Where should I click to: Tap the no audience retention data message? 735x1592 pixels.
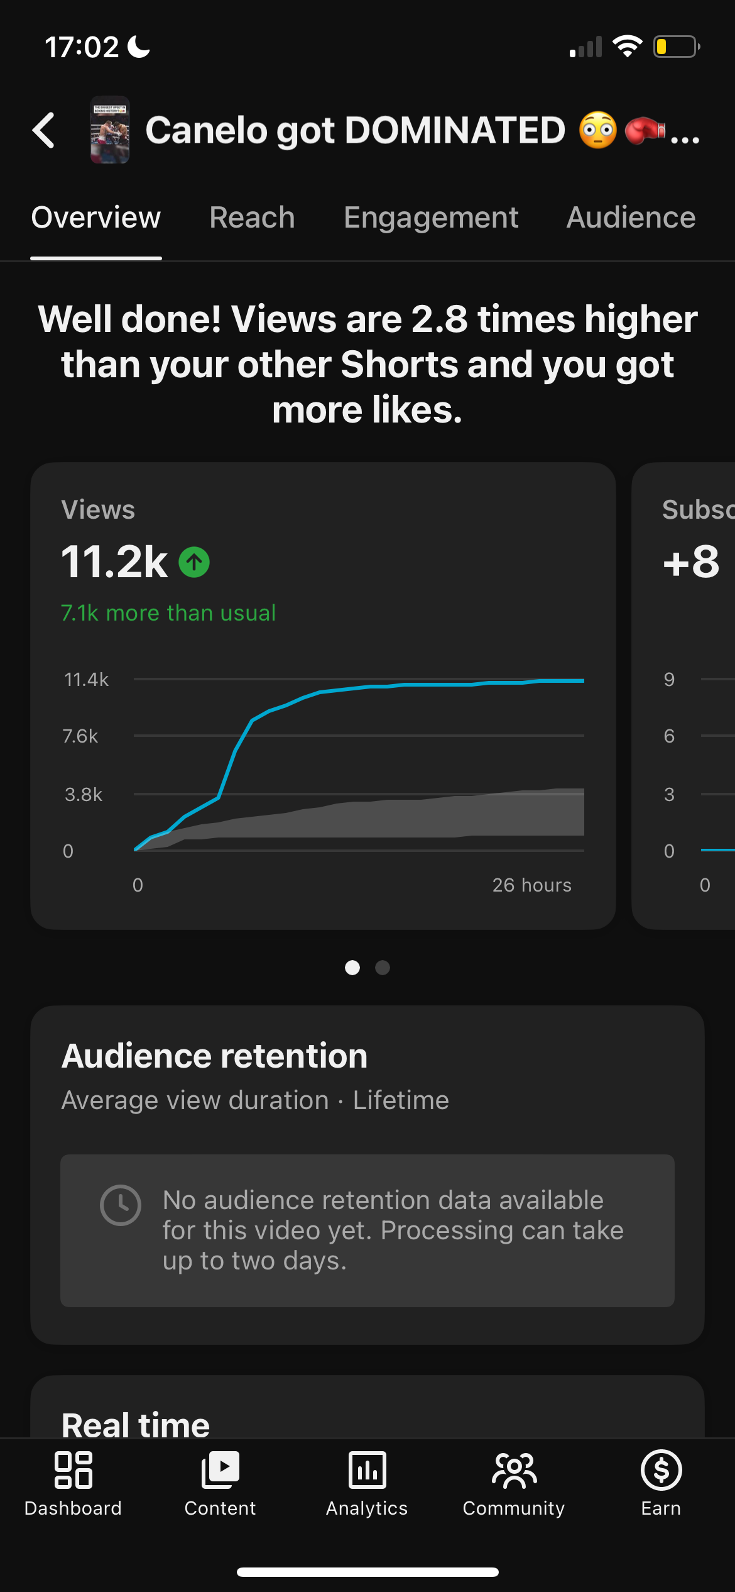point(393,1230)
